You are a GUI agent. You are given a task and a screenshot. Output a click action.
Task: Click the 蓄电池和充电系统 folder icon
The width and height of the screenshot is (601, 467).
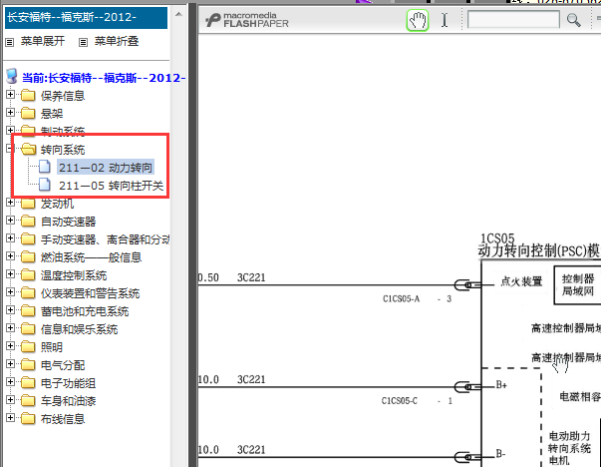[28, 310]
